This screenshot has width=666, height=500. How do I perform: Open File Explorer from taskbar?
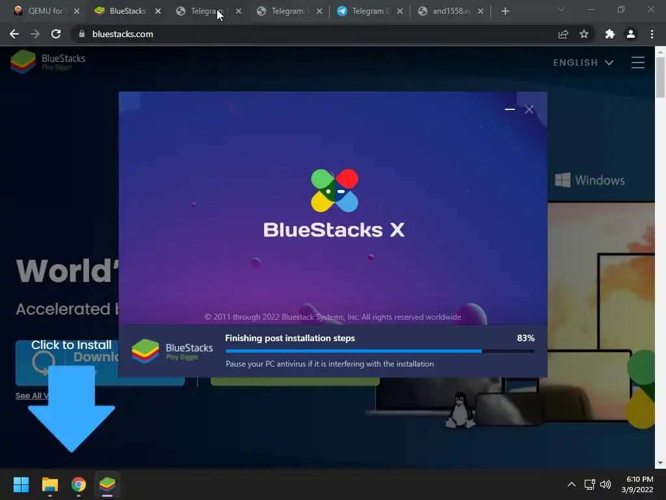[x=49, y=484]
